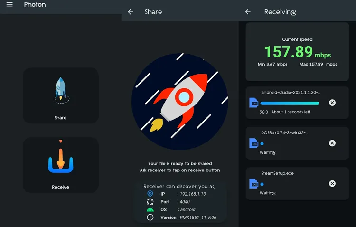Click the DOSBox EXE file icon
The height and width of the screenshot is (227, 356).
tap(253, 143)
